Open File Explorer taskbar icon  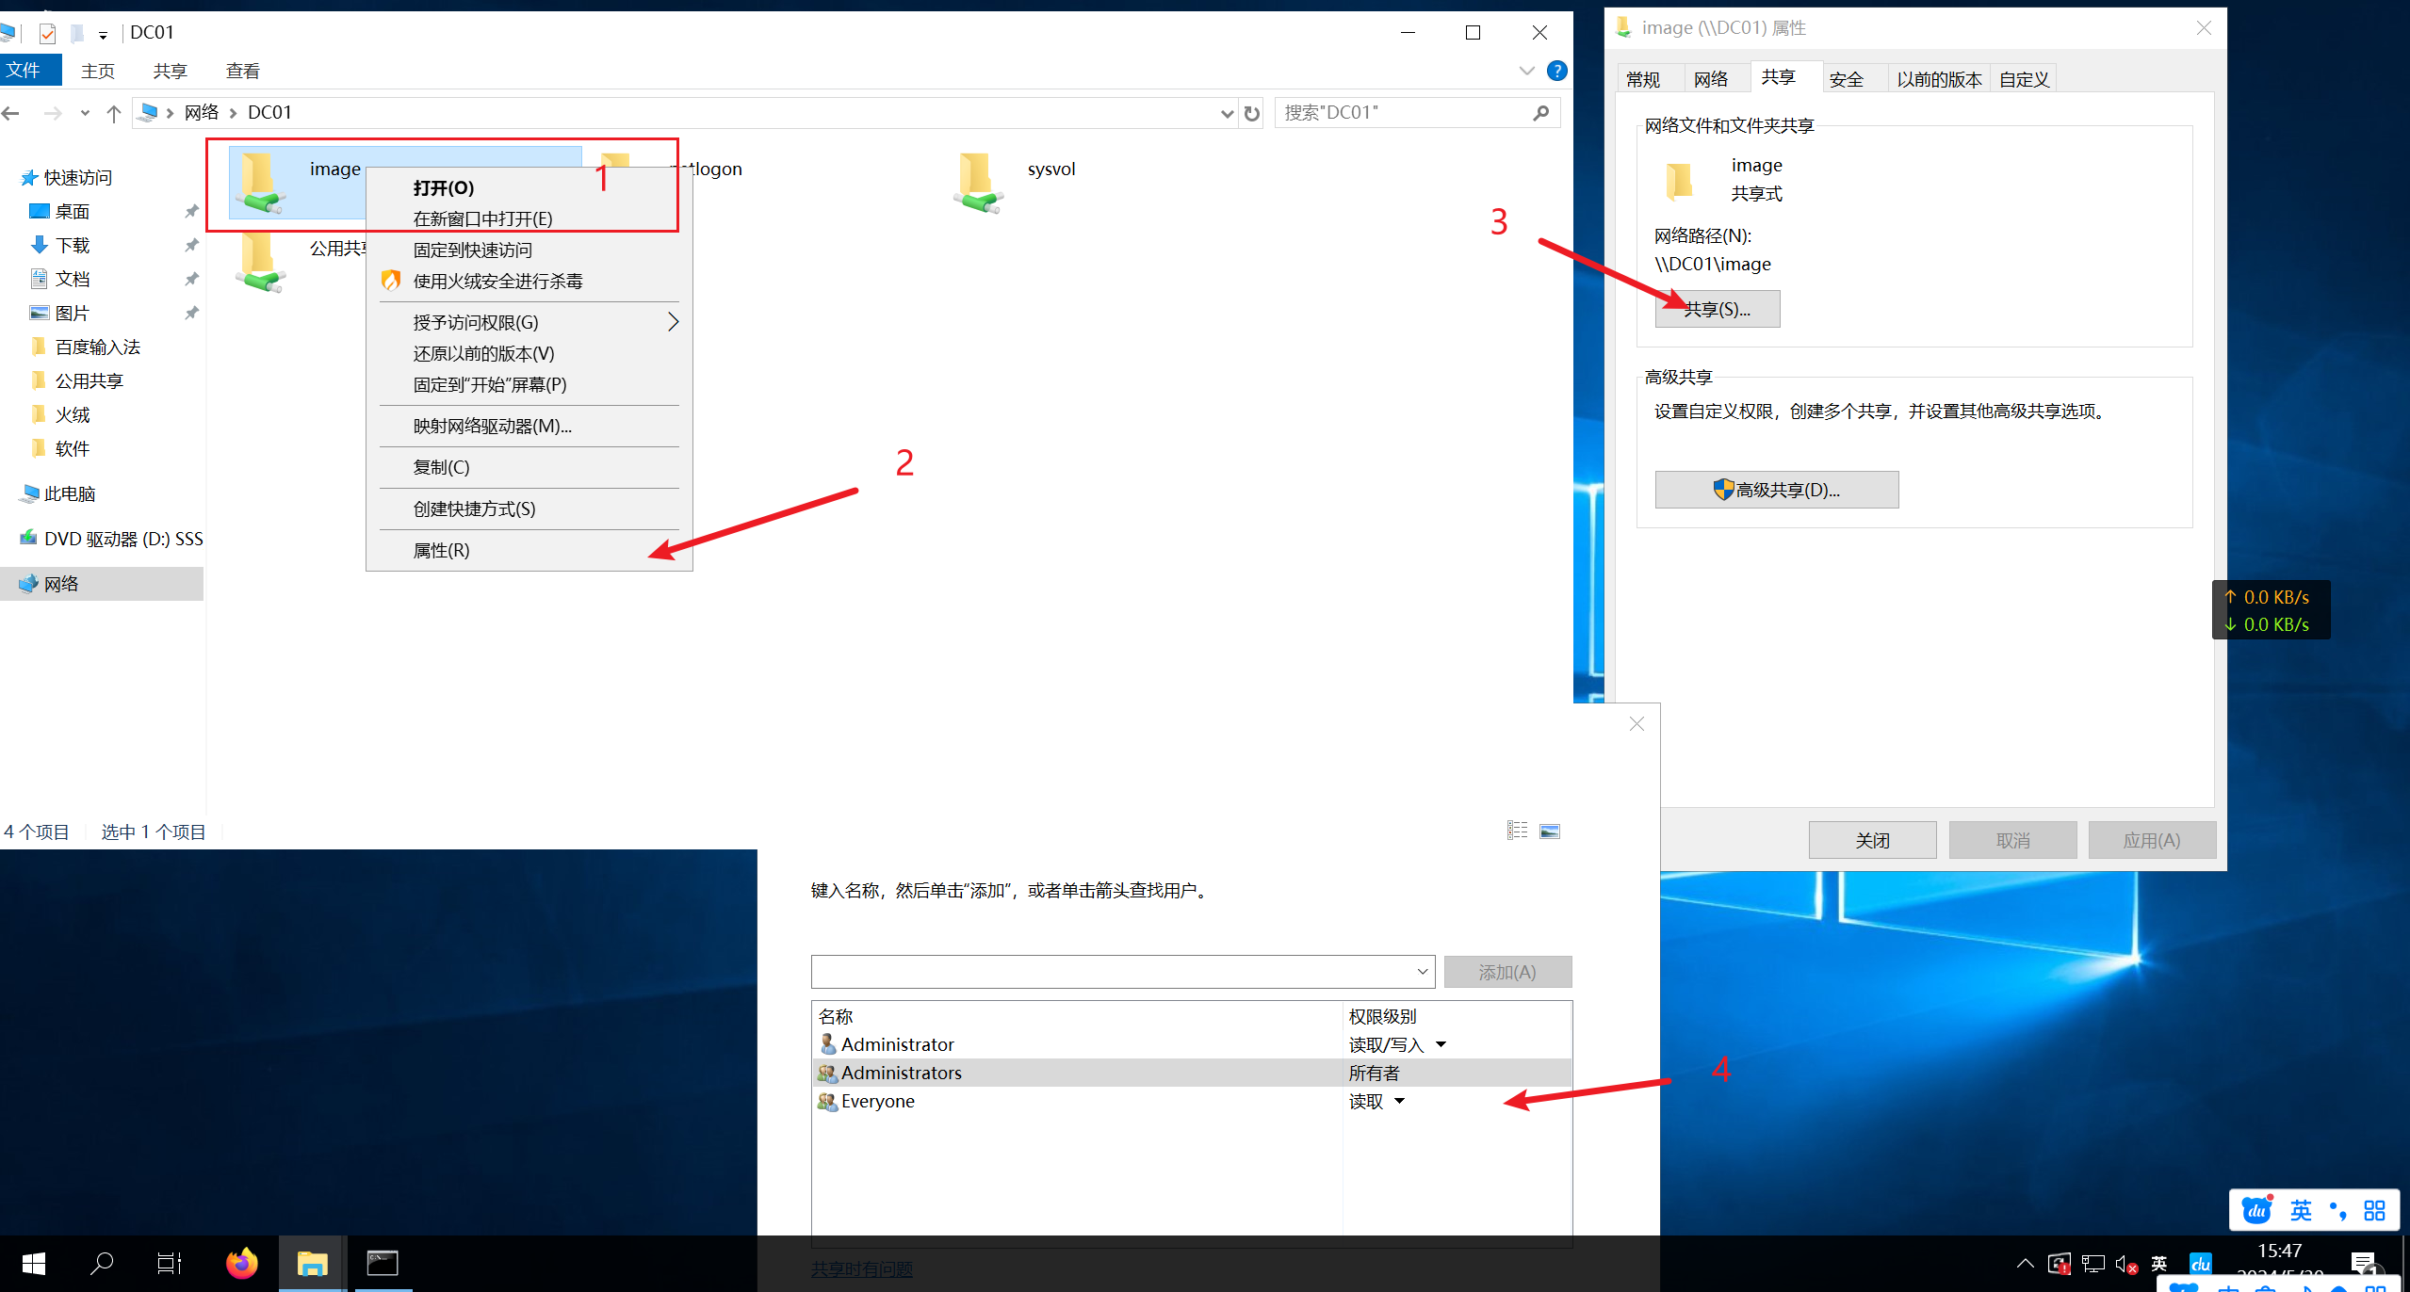pyautogui.click(x=313, y=1263)
